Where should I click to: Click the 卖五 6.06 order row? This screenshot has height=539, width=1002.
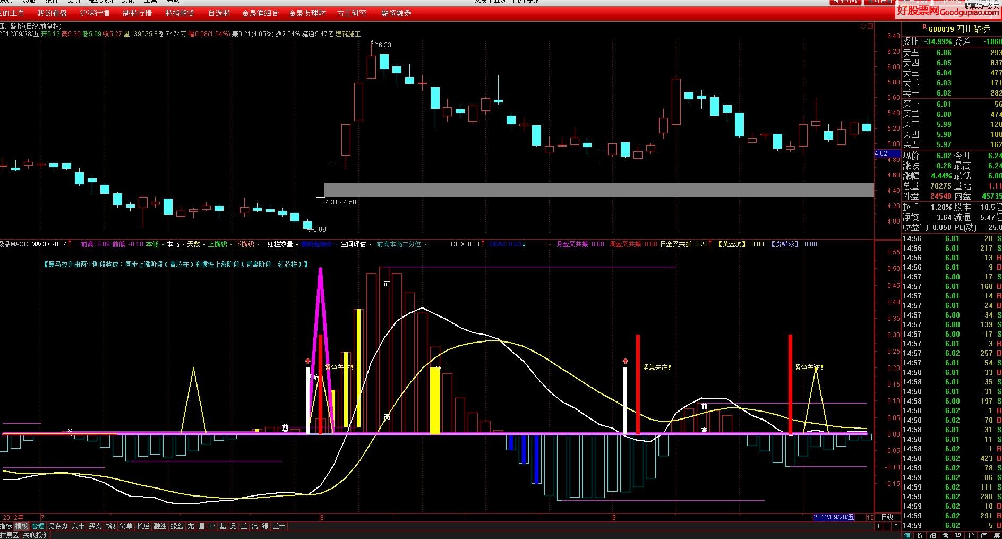[x=952, y=53]
